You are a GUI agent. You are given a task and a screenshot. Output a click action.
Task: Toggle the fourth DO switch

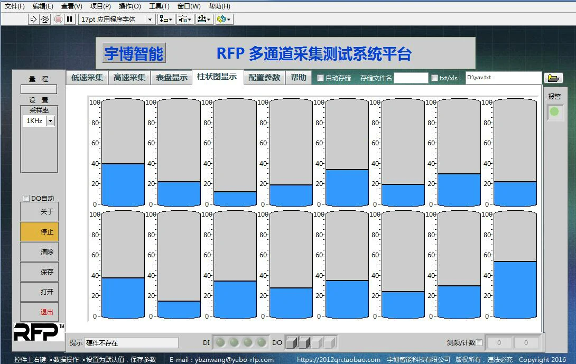[x=330, y=342]
